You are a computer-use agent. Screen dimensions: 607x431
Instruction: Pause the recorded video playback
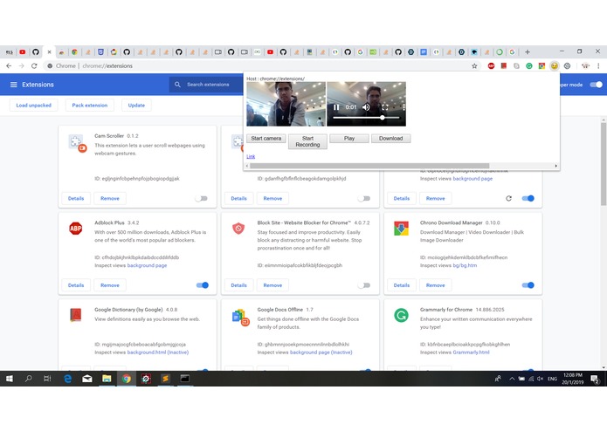[336, 107]
